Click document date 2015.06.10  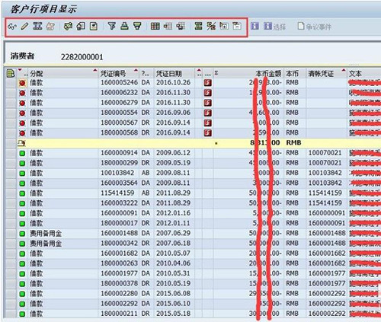173,304
